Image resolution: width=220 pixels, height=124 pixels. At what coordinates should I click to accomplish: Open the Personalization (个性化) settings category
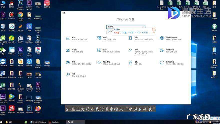pyautogui.click(x=75, y=51)
